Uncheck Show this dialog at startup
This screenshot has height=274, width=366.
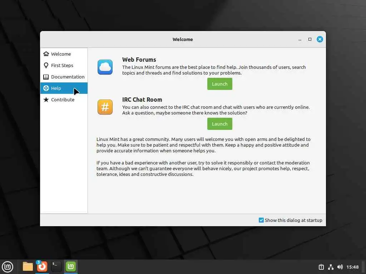(x=261, y=220)
